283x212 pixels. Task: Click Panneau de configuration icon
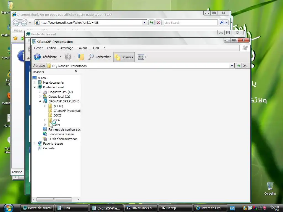tap(45, 129)
